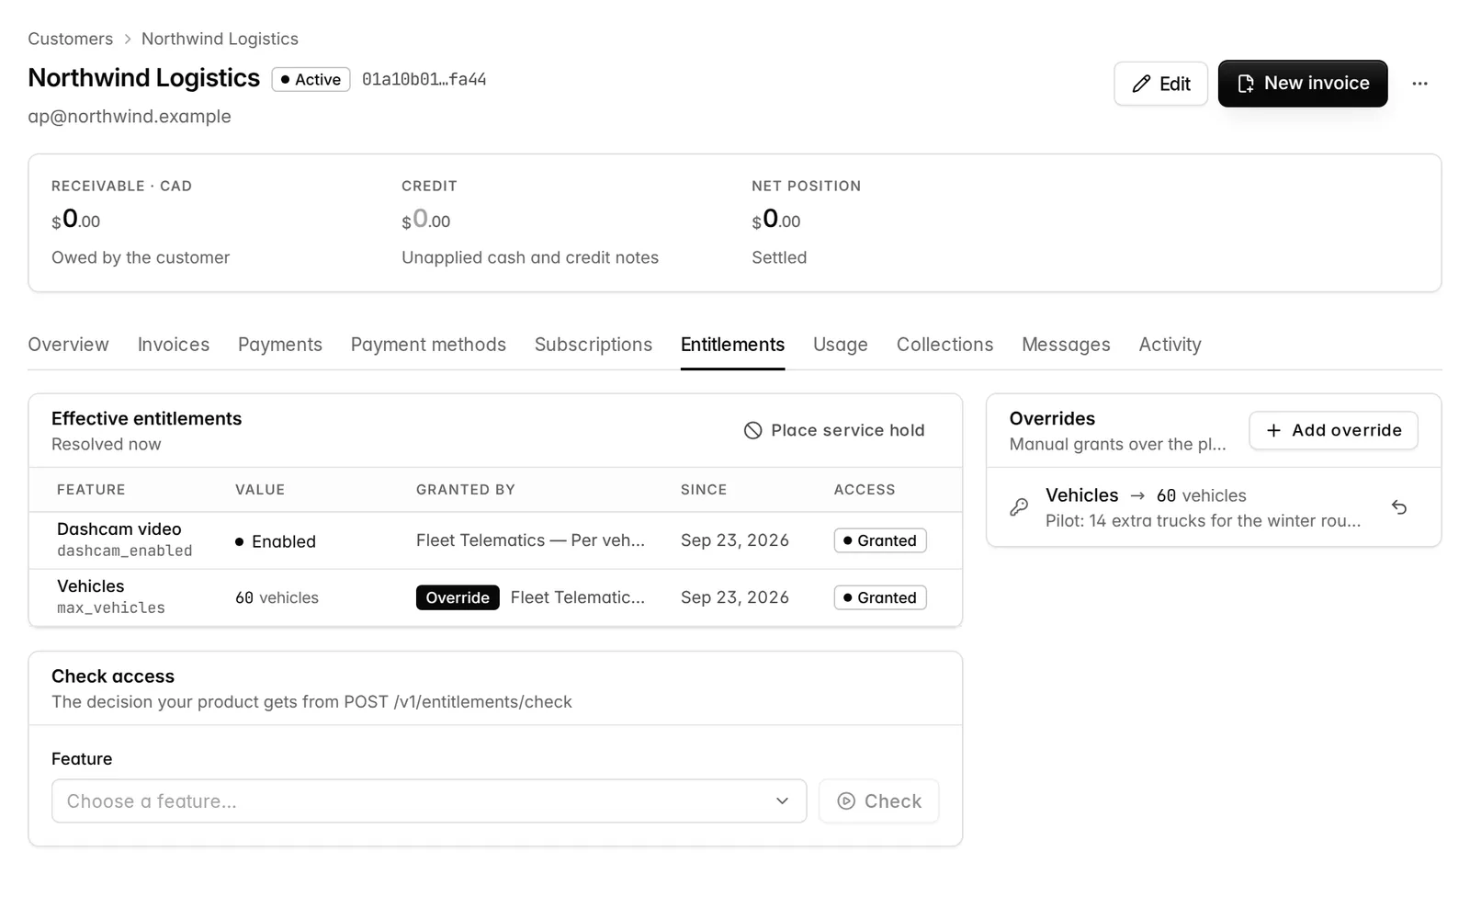The image size is (1470, 897).
Task: Go to Customers in breadcrumb
Action: [70, 39]
